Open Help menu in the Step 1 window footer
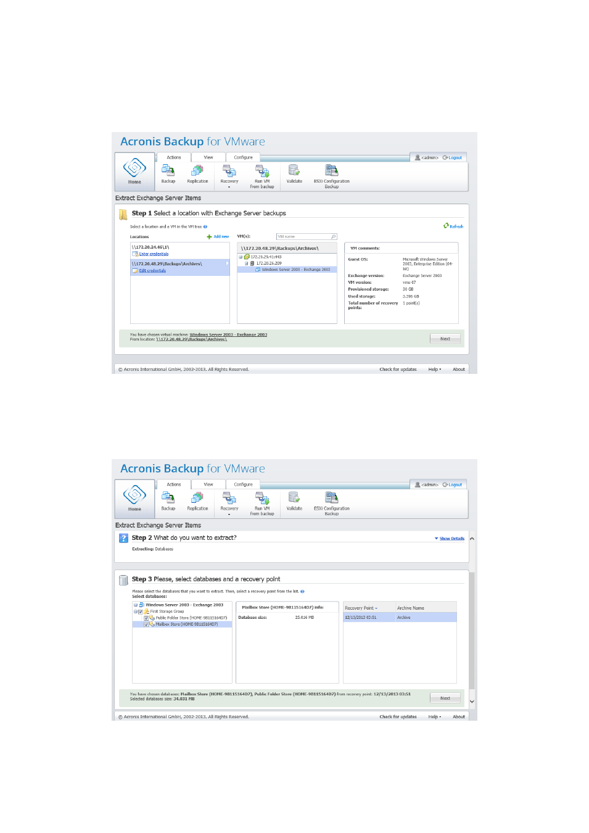The height and width of the screenshot is (833, 589). coord(435,370)
